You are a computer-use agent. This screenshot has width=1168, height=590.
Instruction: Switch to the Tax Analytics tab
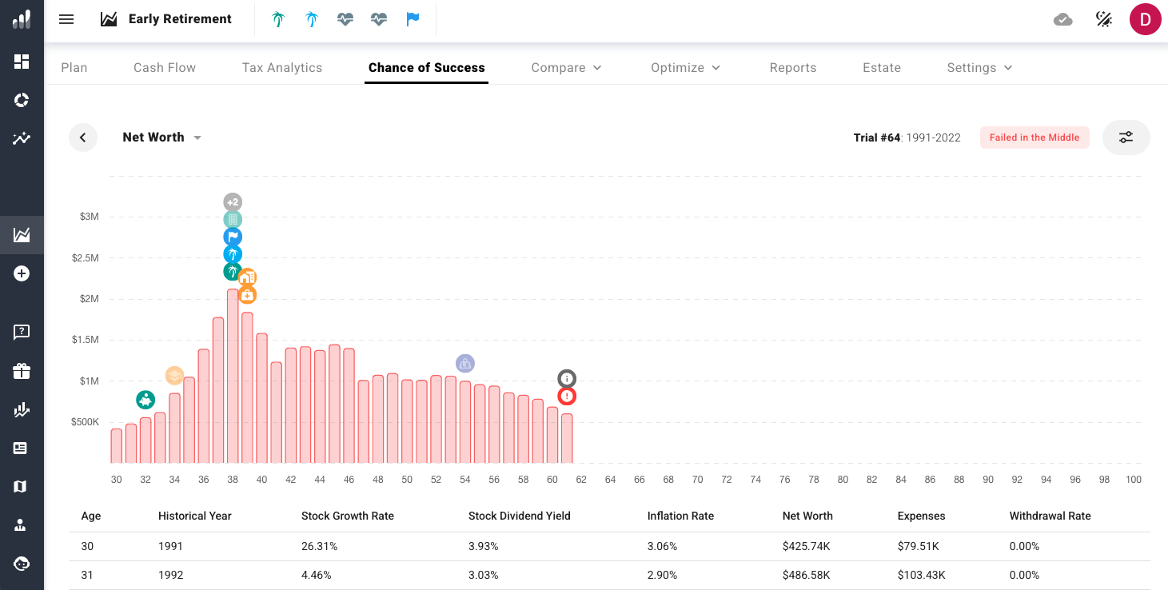tap(282, 68)
